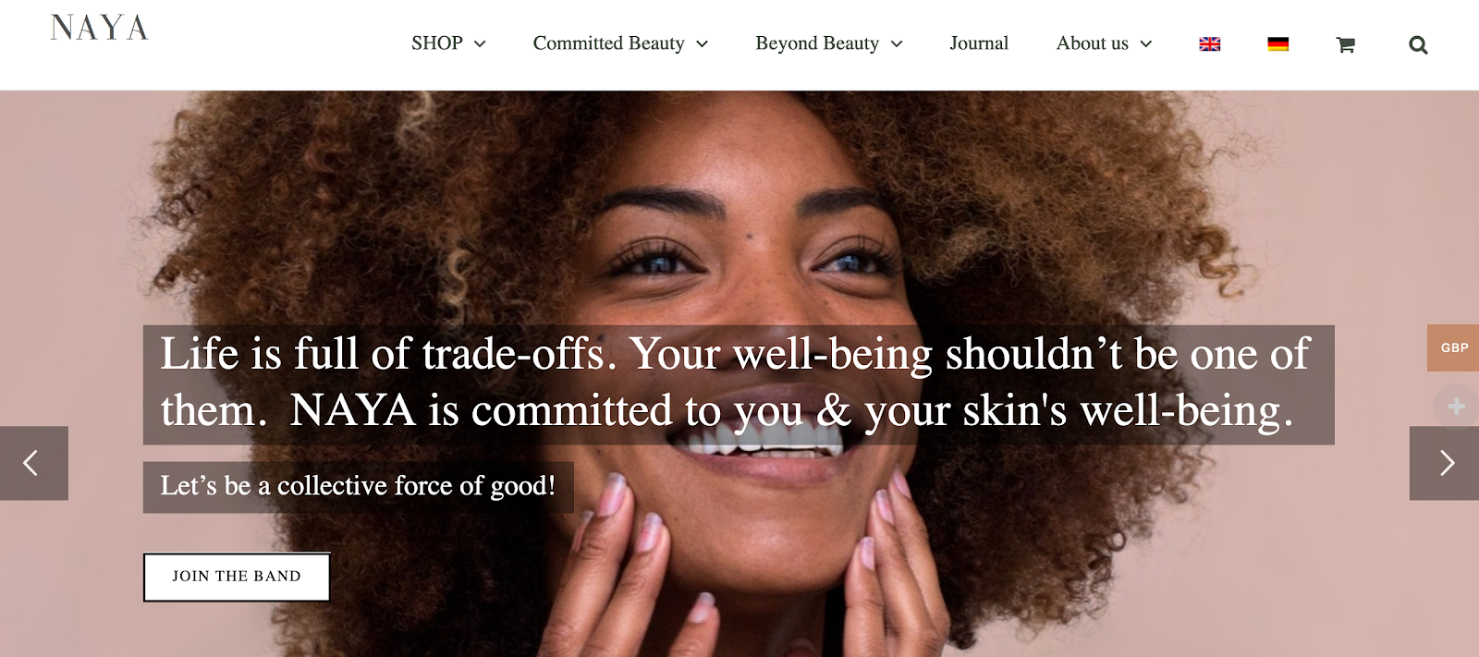Expand the Beyond Beauty dropdown chevron
1479x657 pixels.
pos(897,44)
